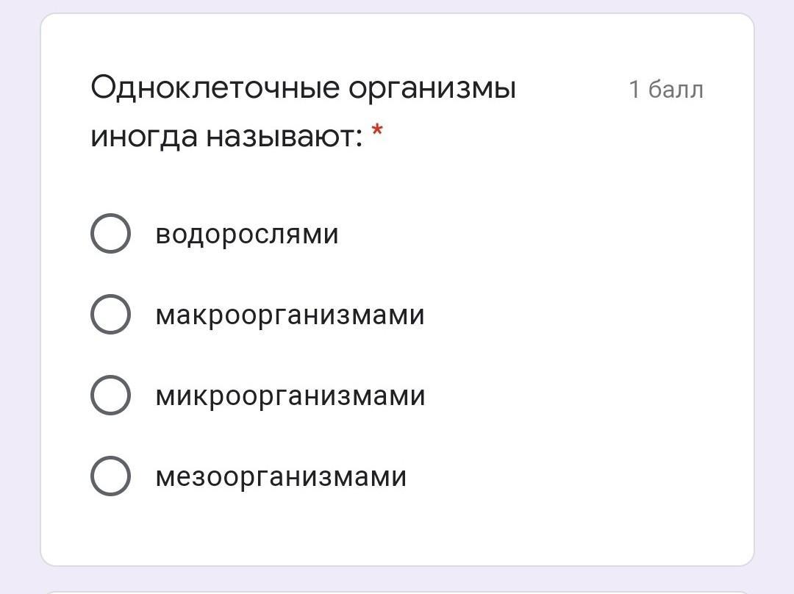Click blank card space right of "водорослями"
The image size is (794, 594).
click(551, 235)
